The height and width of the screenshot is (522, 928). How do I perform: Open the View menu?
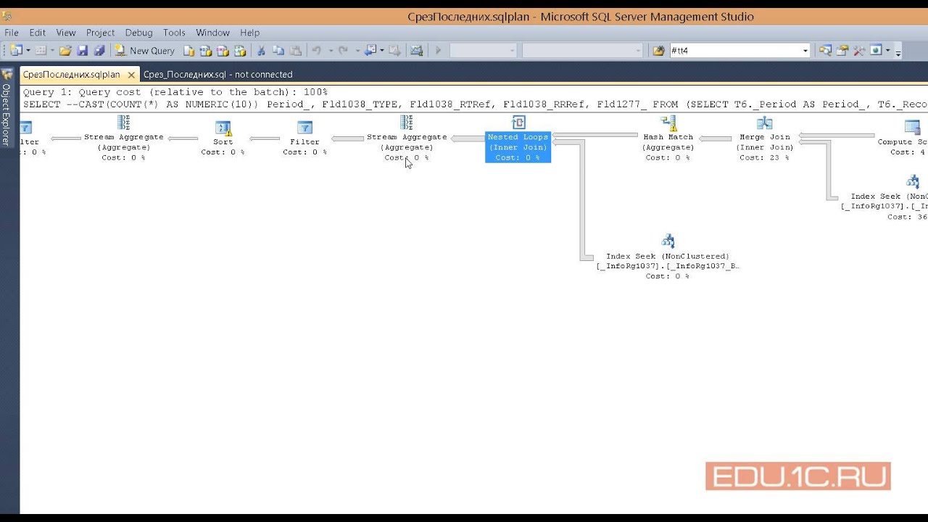click(x=66, y=33)
